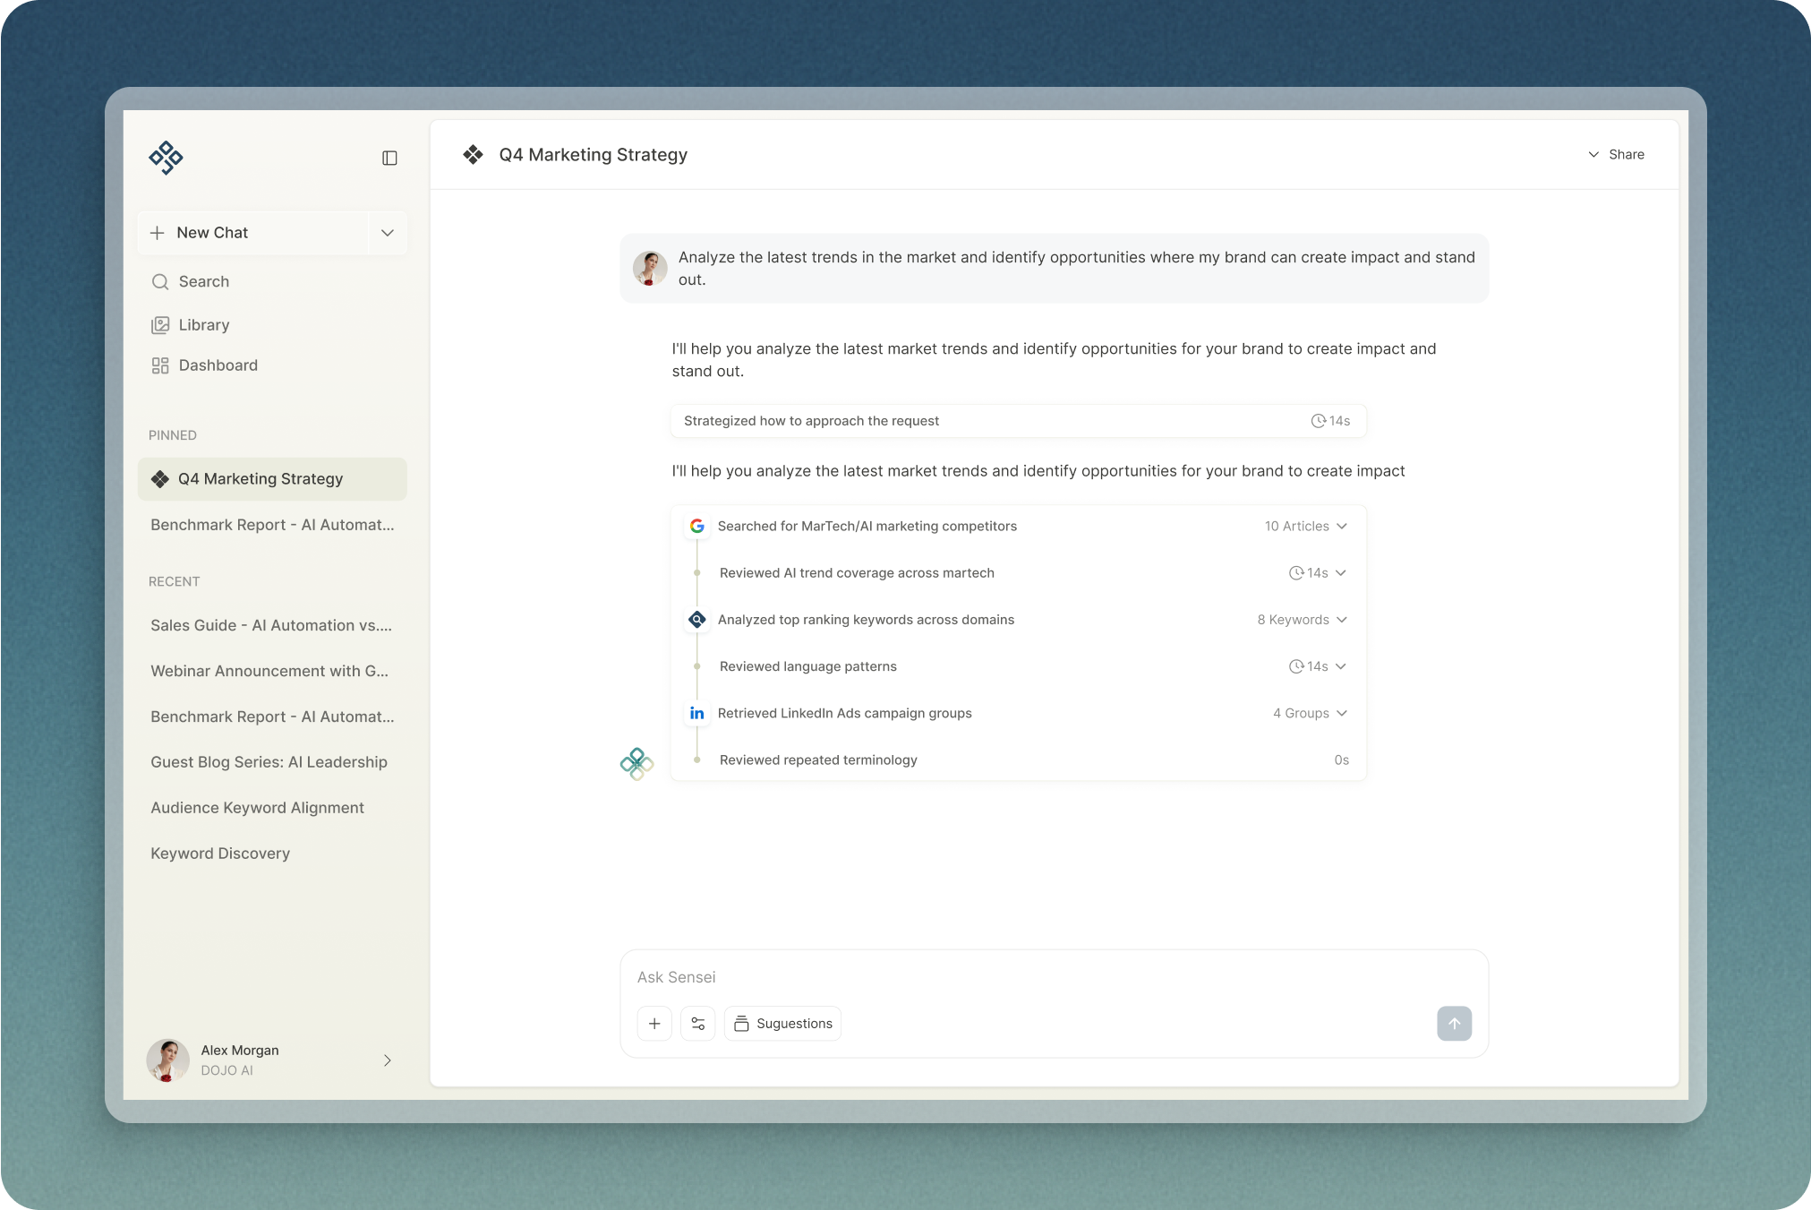Click the Google search step icon

(697, 526)
